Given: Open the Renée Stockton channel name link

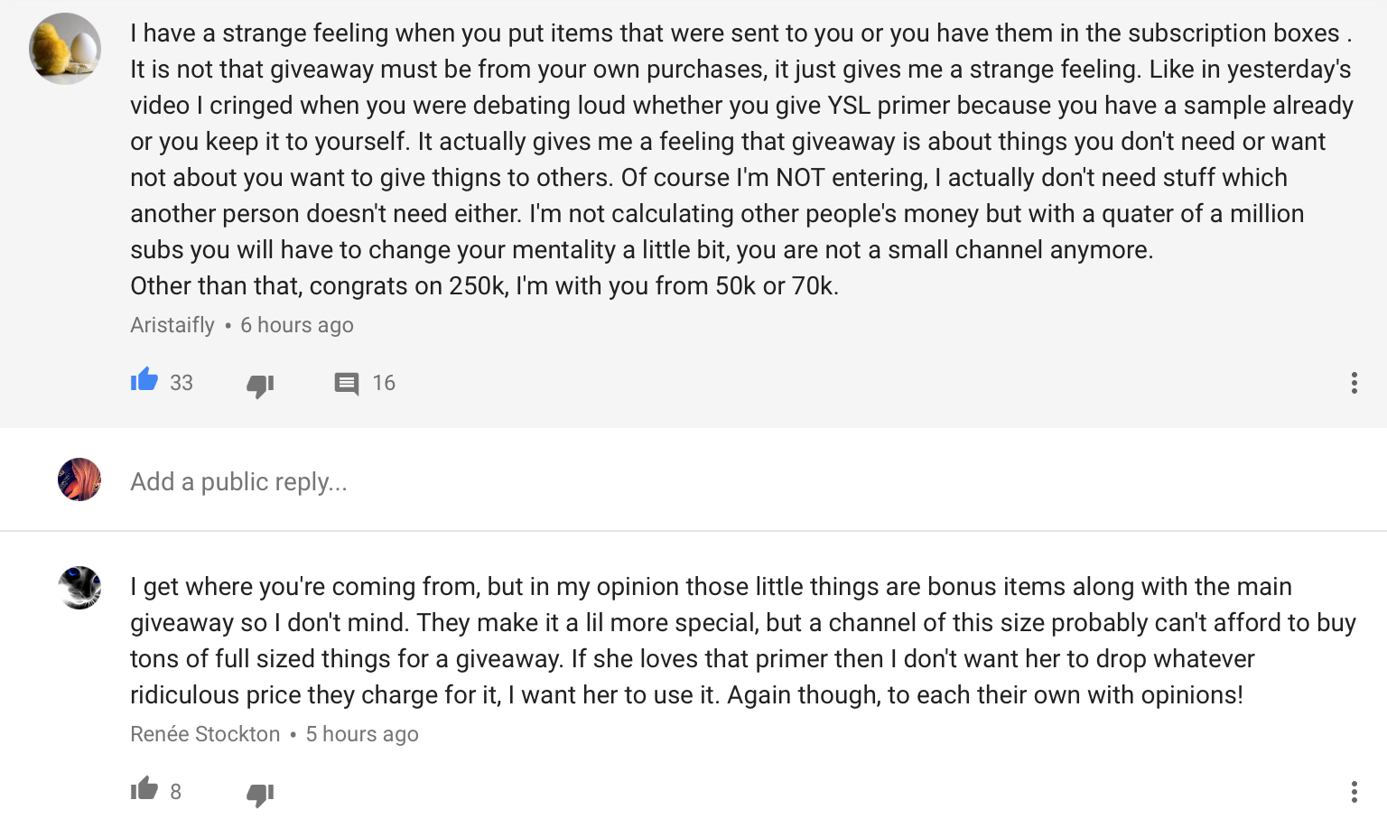Looking at the screenshot, I should tap(205, 734).
